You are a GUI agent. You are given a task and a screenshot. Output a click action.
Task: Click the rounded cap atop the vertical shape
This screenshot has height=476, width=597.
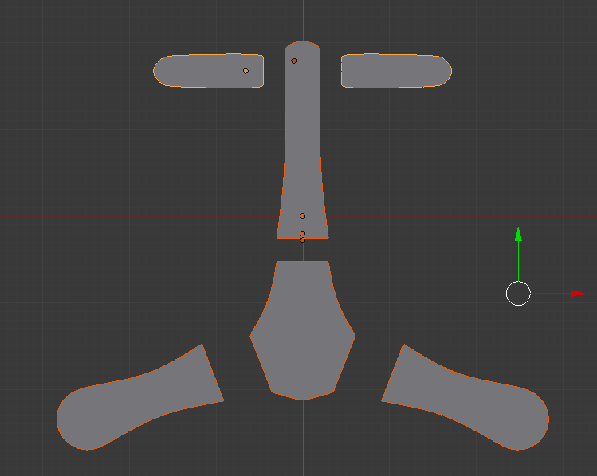(x=303, y=48)
